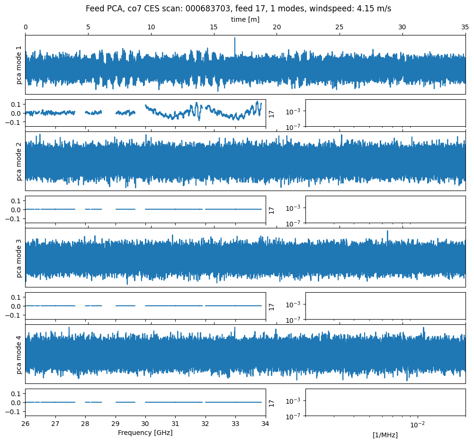The width and height of the screenshot is (474, 443).
Task: Select the tallest spike in pca mode 3
Action: (387, 234)
